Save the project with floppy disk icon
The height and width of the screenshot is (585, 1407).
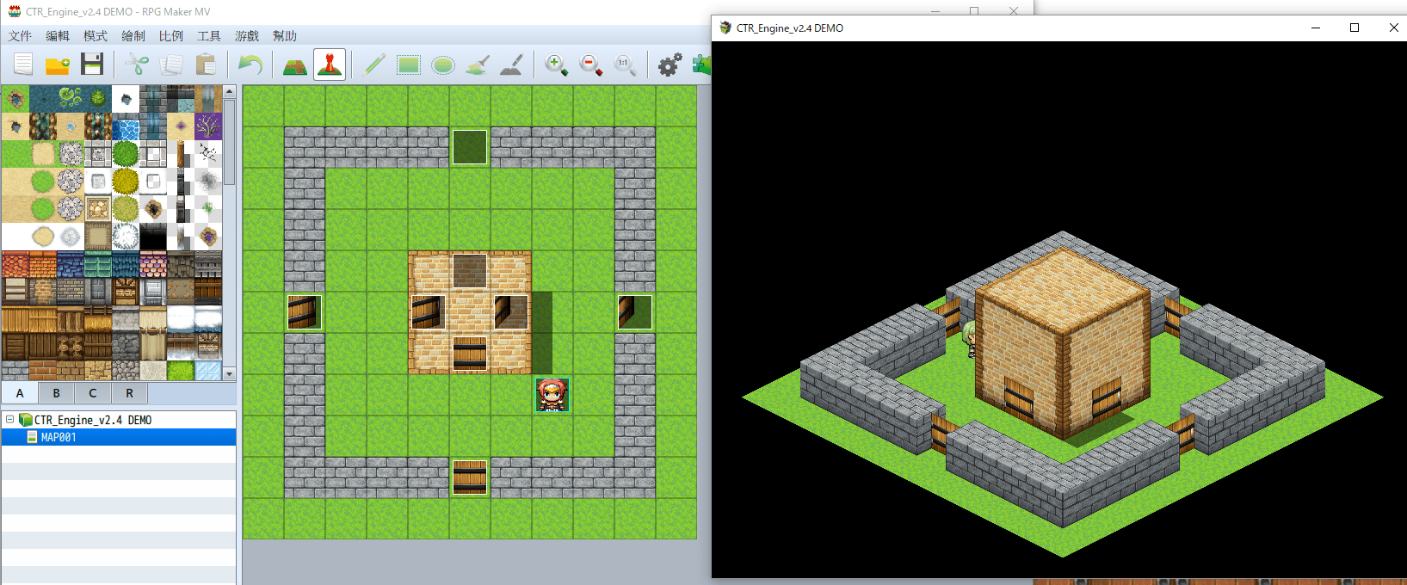click(92, 65)
